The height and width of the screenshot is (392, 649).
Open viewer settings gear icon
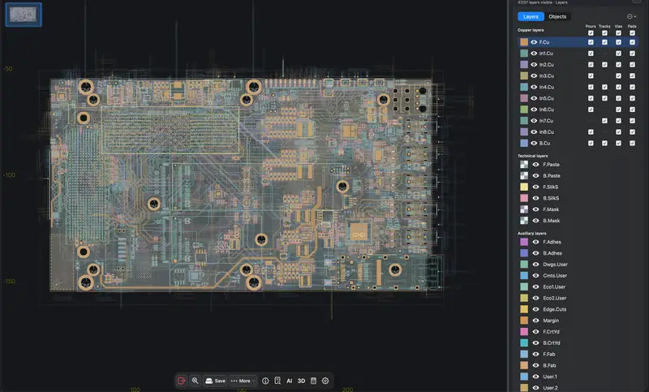325,381
